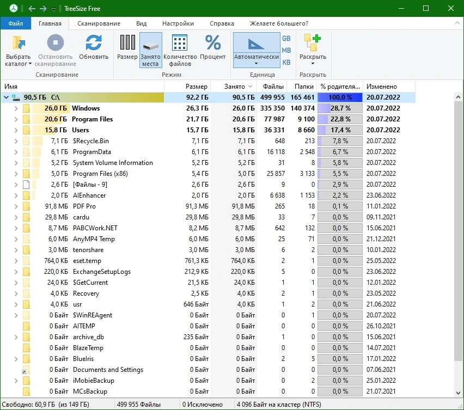
Task: Collapse the C:\ root node
Action: click(6, 97)
